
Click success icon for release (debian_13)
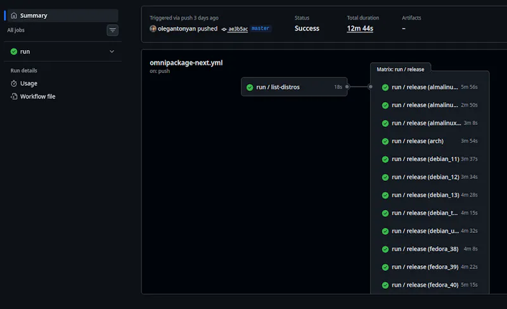[385, 195]
